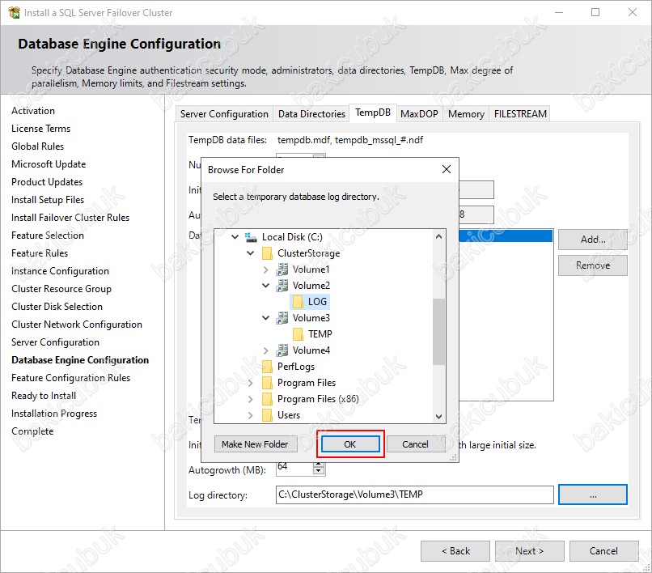Open the Memory tab
This screenshot has height=573, width=652.
(466, 114)
